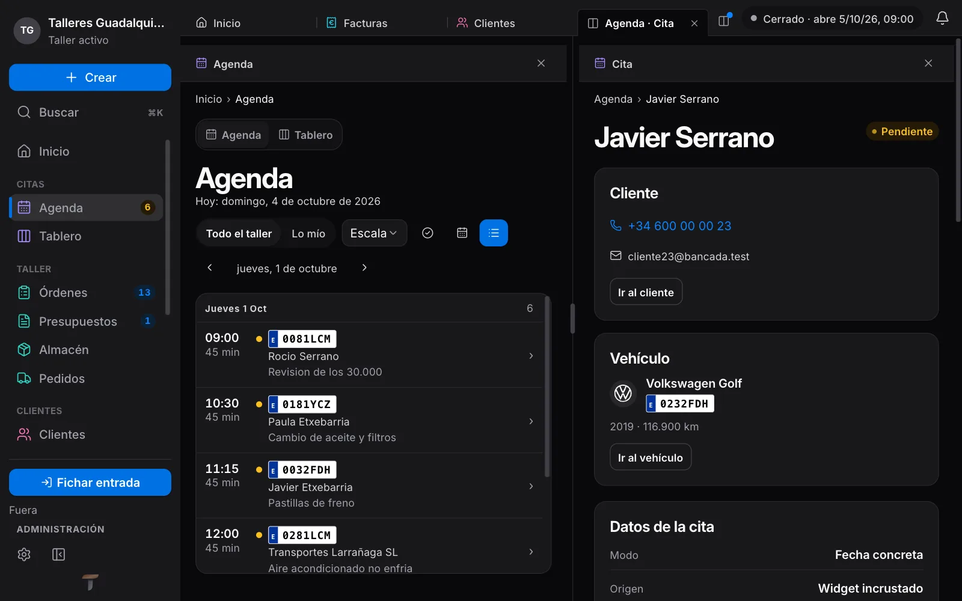This screenshot has height=601, width=962.
Task: Expand the 09:00 Rocio Serrano appointment
Action: pyautogui.click(x=370, y=355)
